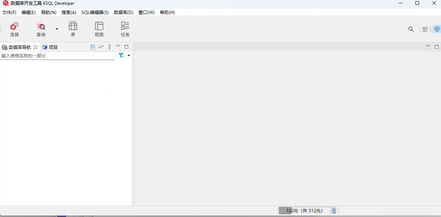Collapse all nodes in database navigator
This screenshot has height=217, width=441.
pos(93,47)
